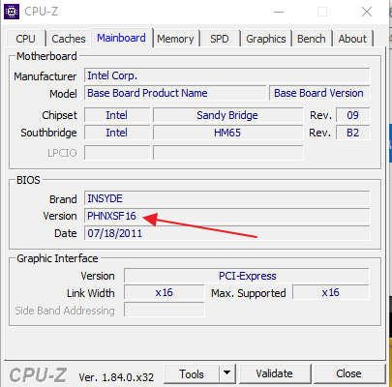Click the Close button at the bottom
The width and height of the screenshot is (392, 387).
pyautogui.click(x=348, y=373)
